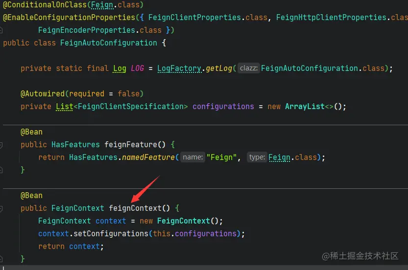Collapse the feignFeature method using the gutter fold marker
Screen dimensions: 408x270
point(1,145)
